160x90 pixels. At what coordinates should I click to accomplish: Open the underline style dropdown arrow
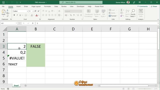point(22,15)
